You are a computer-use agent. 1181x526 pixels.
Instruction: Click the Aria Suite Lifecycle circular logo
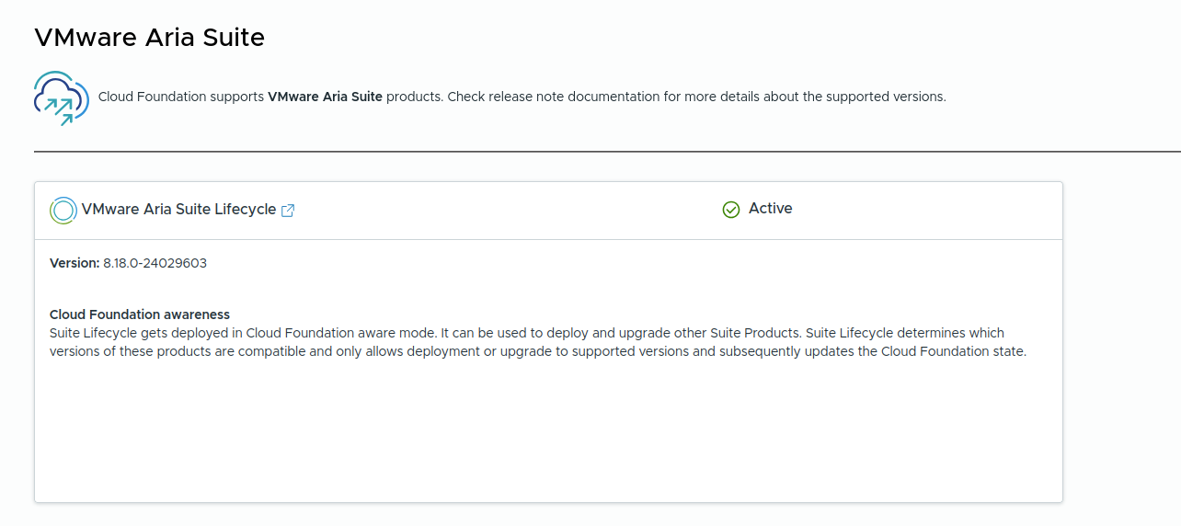pyautogui.click(x=63, y=211)
